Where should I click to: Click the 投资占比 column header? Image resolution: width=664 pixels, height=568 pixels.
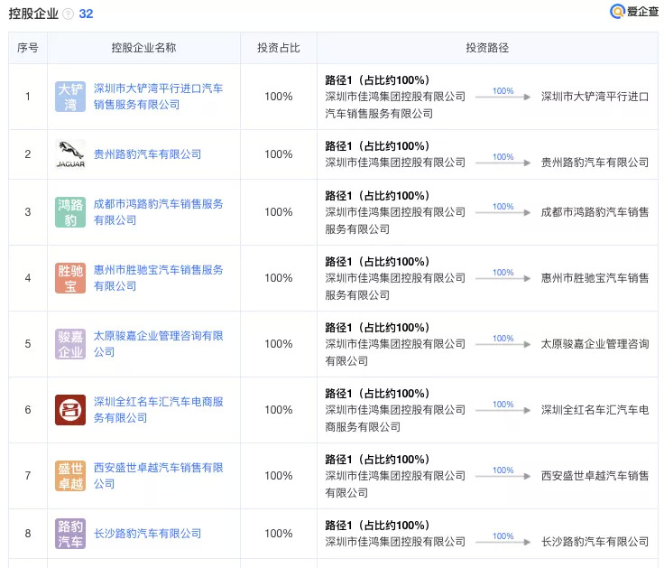coord(279,48)
